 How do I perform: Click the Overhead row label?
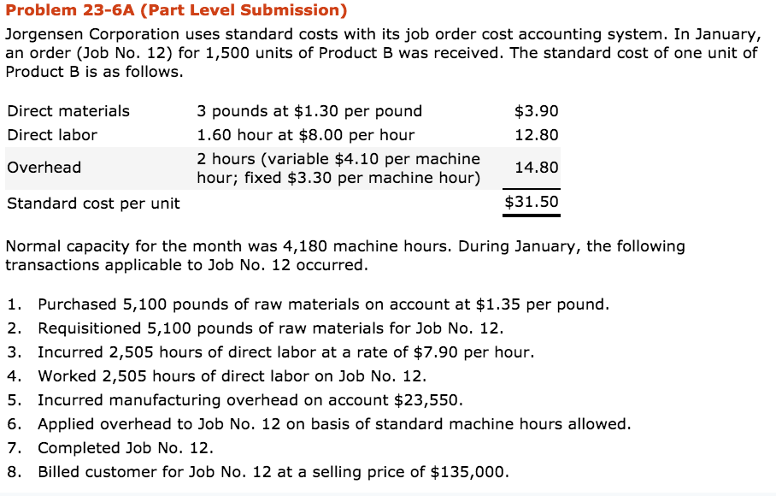pos(44,168)
